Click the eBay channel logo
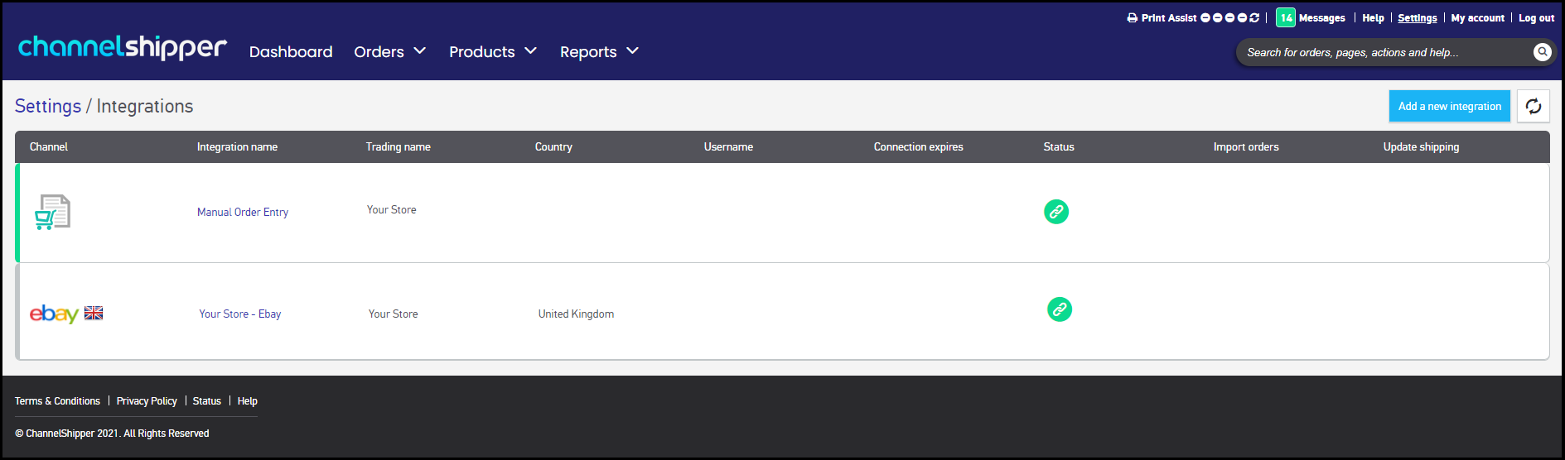 point(54,314)
